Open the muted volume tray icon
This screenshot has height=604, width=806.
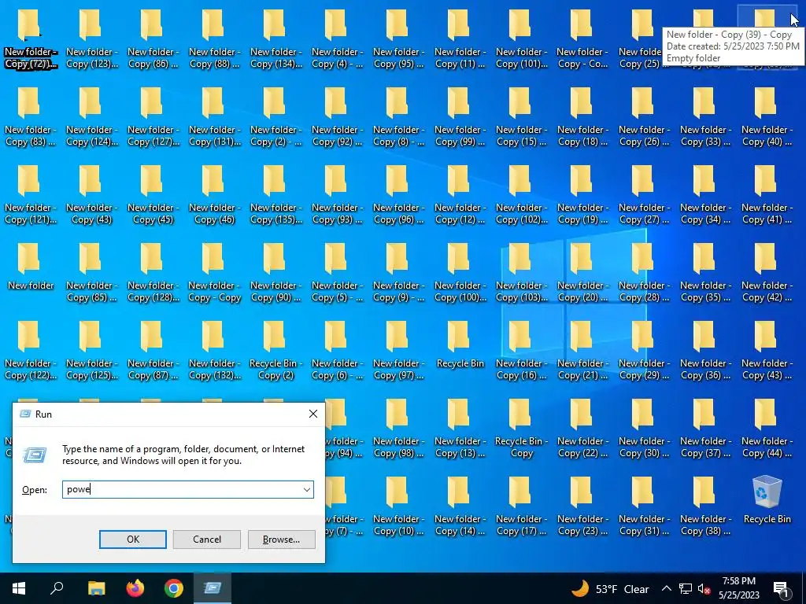tap(704, 588)
